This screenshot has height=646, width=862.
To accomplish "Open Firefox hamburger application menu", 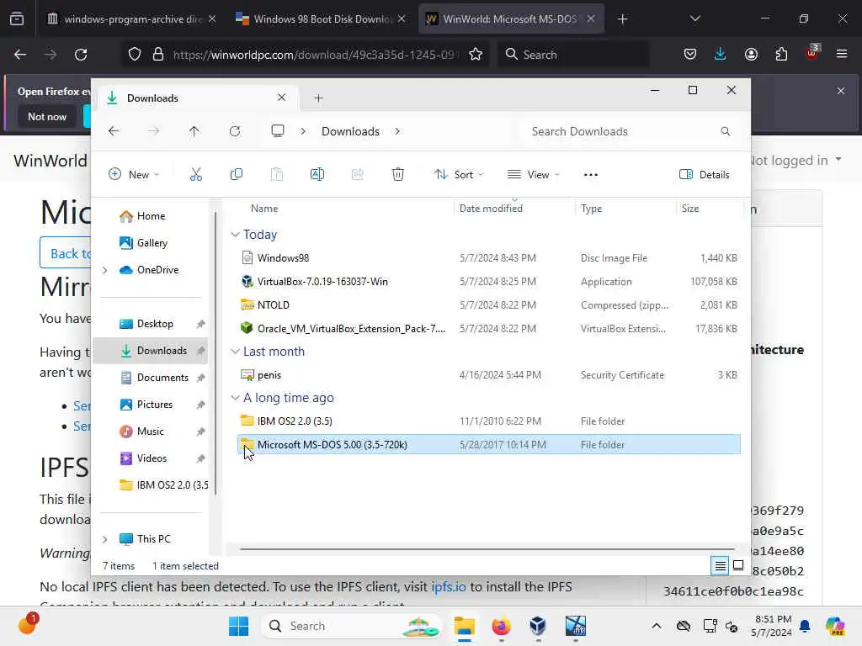I will 842,54.
